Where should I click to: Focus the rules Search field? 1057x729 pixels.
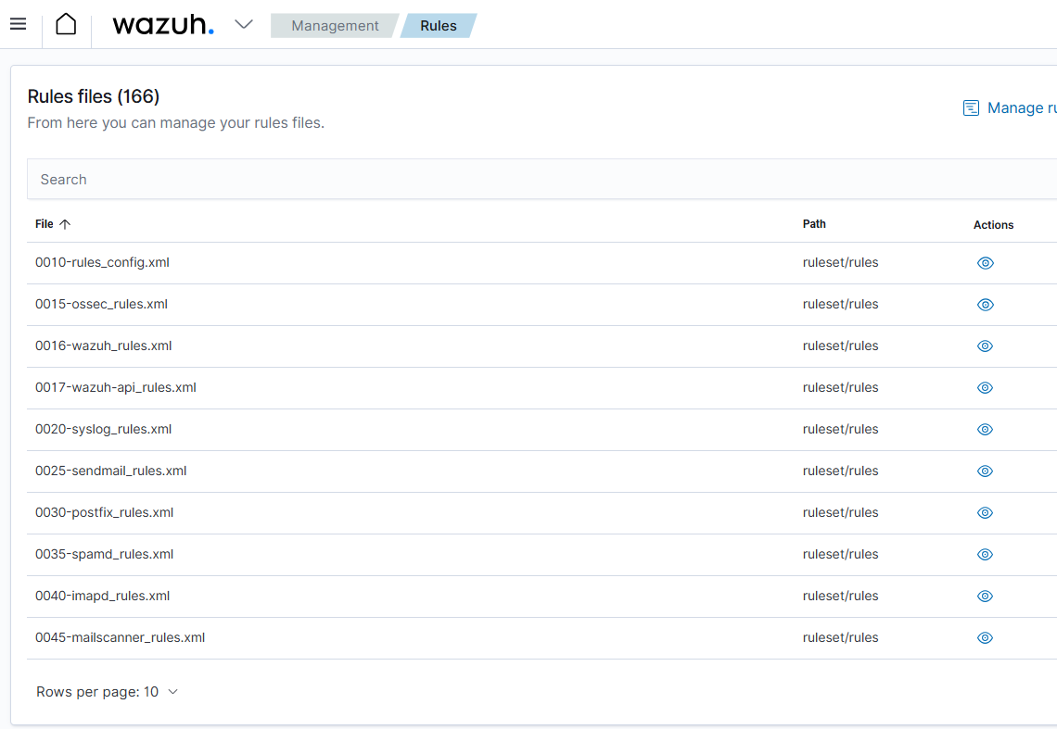[538, 180]
